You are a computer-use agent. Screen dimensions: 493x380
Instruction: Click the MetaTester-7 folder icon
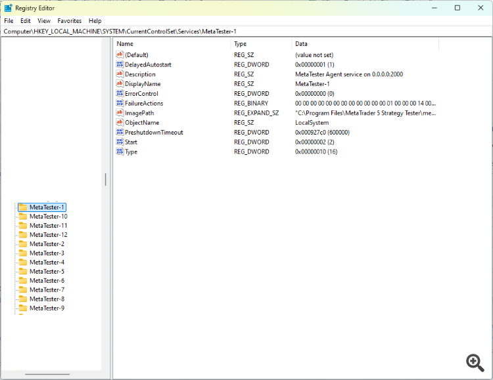tap(23, 290)
